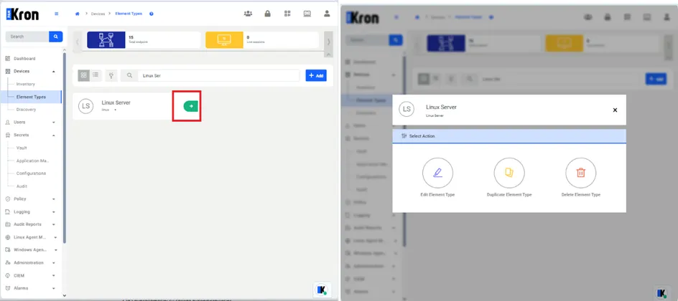Switch to list view icon, left panel toolbar
This screenshot has height=301, width=678.
click(96, 75)
